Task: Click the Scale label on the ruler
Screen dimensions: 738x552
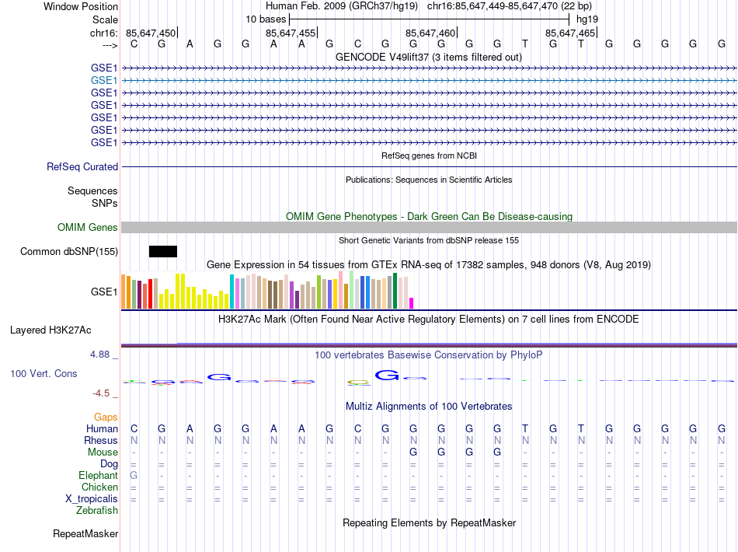Action: (105, 19)
